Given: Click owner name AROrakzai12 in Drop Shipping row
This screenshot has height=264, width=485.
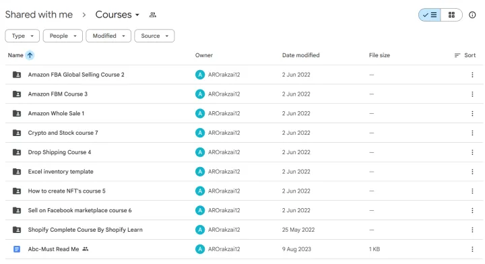Looking at the screenshot, I should coord(224,152).
